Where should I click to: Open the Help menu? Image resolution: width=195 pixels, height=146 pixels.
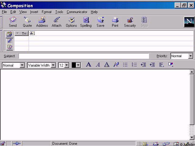click(x=94, y=12)
